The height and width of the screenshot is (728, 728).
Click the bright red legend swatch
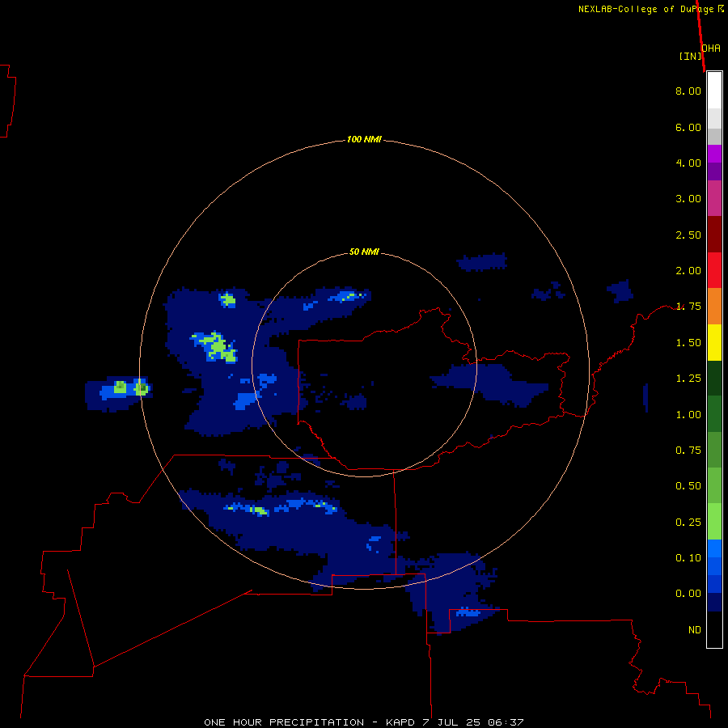[x=714, y=270]
